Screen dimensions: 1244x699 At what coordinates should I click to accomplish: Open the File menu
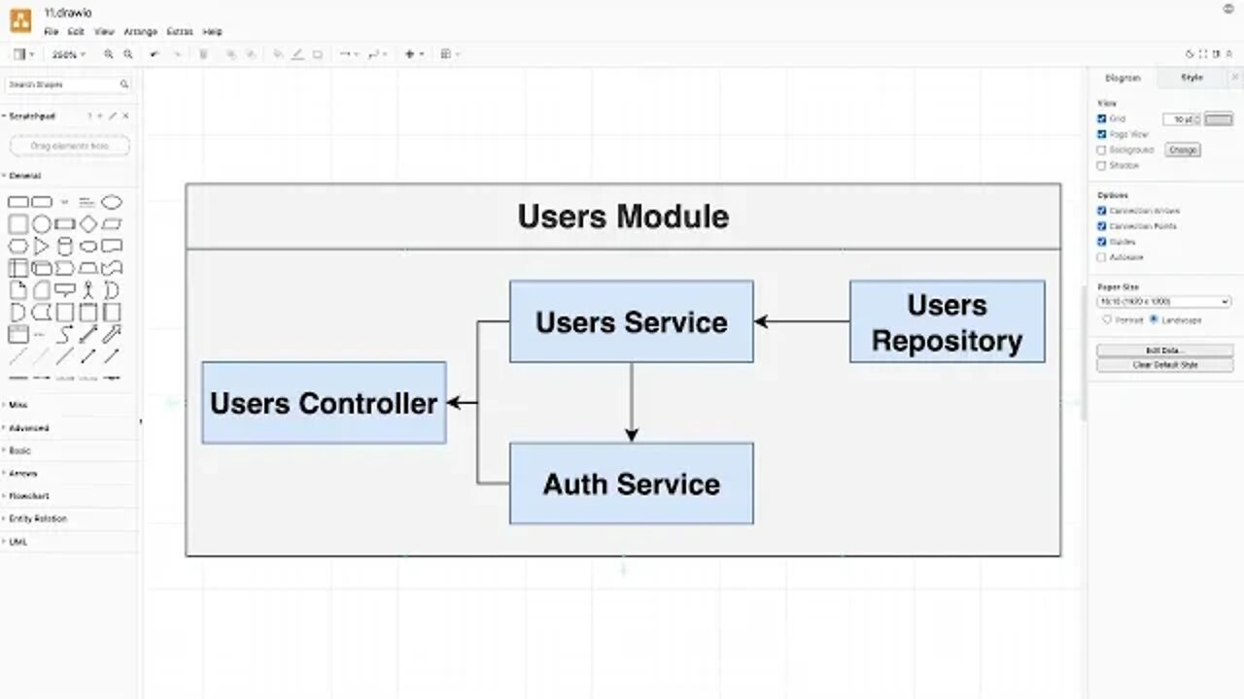tap(52, 32)
